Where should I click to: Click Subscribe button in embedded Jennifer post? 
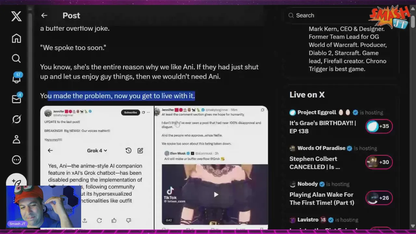pyautogui.click(x=130, y=112)
